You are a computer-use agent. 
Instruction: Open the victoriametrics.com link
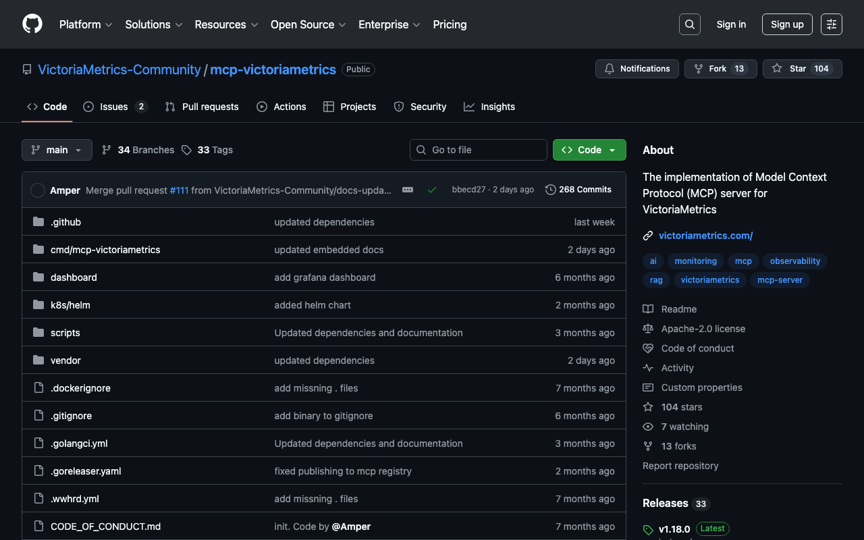click(x=705, y=236)
